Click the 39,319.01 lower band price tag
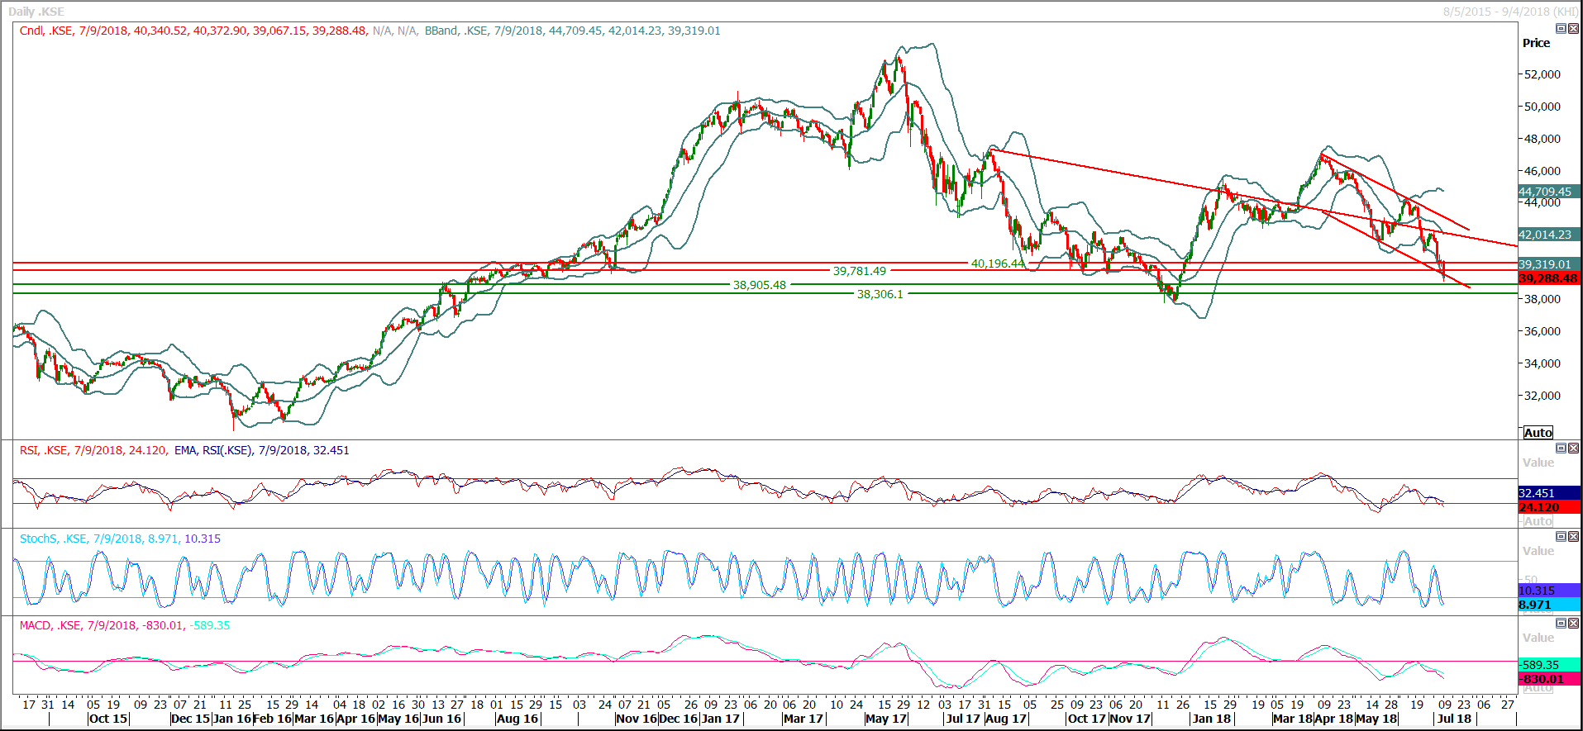Image resolution: width=1583 pixels, height=731 pixels. (x=1549, y=264)
